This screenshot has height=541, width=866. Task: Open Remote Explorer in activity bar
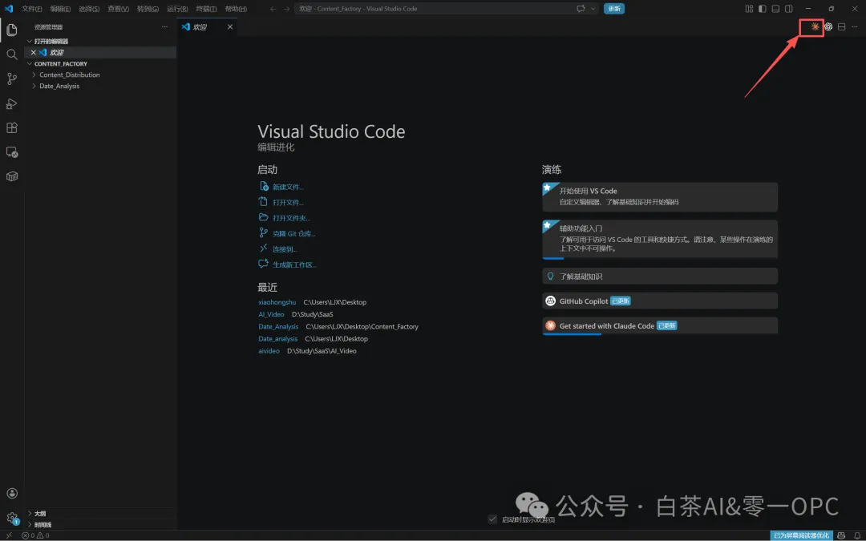point(11,152)
